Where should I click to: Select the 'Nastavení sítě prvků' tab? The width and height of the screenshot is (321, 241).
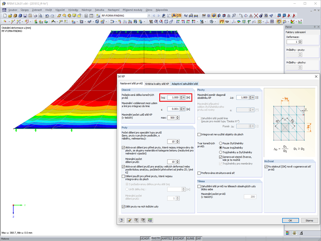(x=131, y=83)
